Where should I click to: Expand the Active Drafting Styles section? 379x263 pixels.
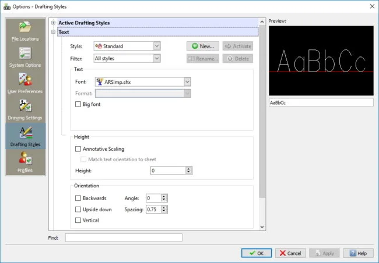tap(54, 23)
